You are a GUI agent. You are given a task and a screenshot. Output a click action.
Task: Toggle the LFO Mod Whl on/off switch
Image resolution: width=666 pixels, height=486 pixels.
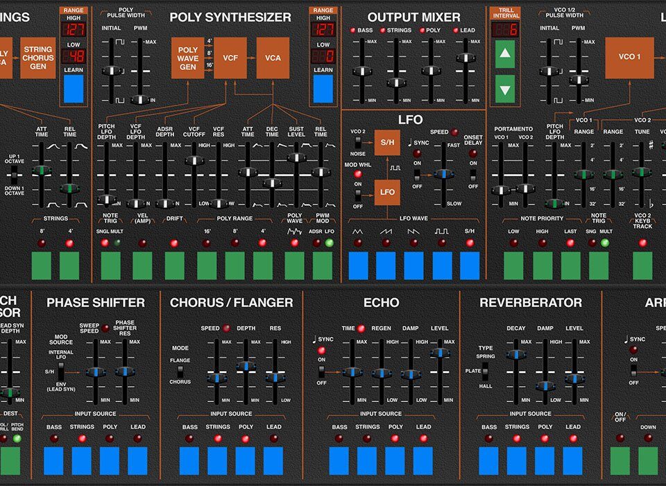[358, 196]
